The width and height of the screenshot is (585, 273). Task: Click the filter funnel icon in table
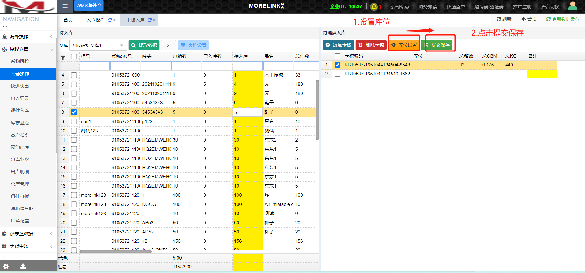[63, 57]
